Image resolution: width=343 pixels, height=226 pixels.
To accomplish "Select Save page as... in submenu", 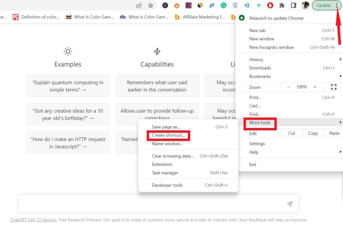I will coord(188,127).
